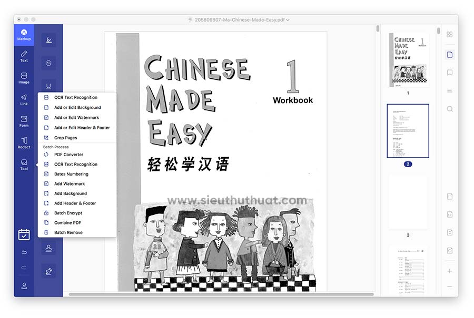Click the document's vertical scrollbar handle

tap(378, 29)
